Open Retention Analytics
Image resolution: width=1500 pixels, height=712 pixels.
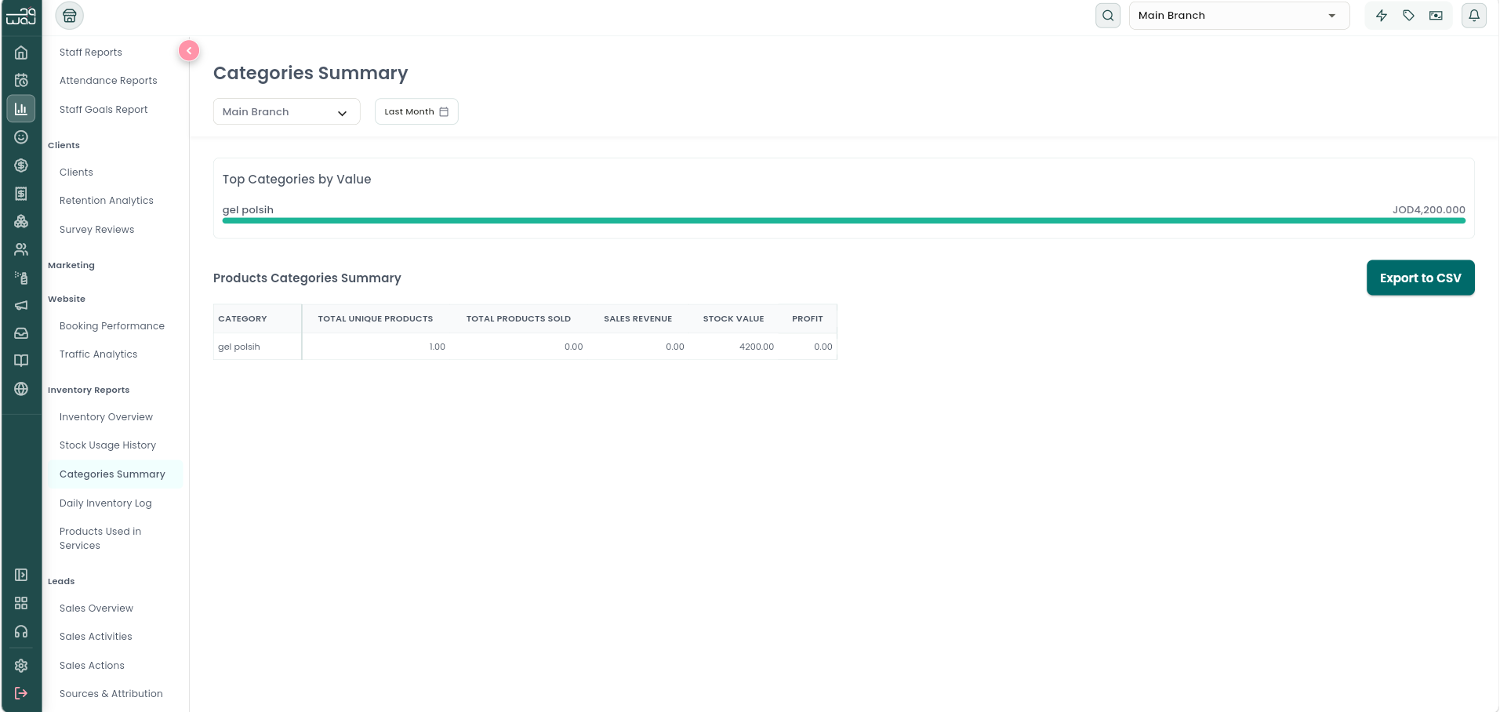pos(107,201)
